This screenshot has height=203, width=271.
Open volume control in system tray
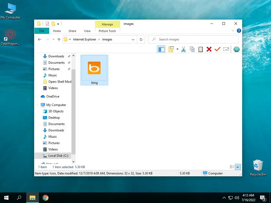pos(237,198)
